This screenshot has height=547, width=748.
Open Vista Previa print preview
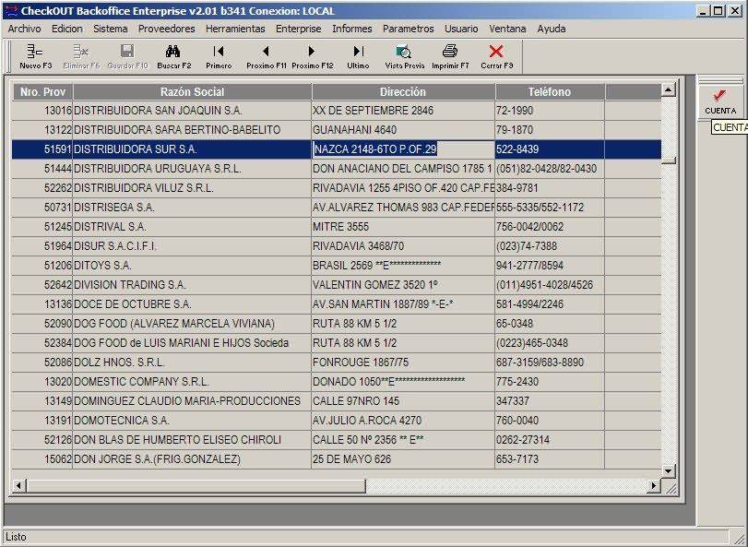point(404,57)
